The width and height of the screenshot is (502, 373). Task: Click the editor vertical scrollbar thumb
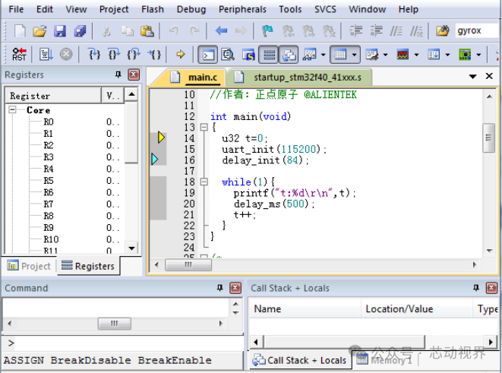click(x=489, y=138)
